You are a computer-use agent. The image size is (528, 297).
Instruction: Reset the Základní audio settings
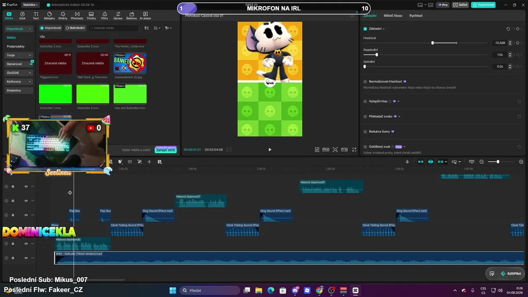pyautogui.click(x=508, y=29)
